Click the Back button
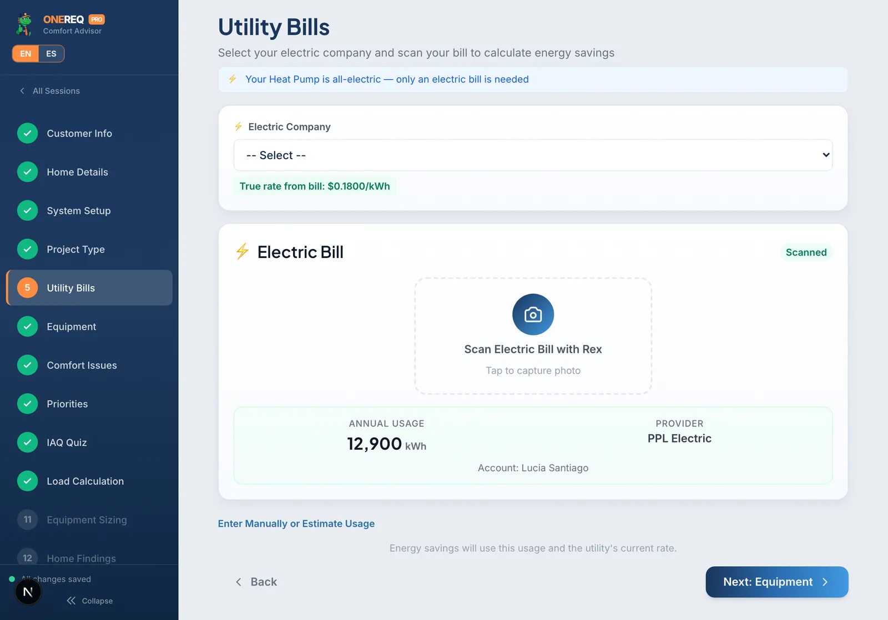 click(256, 582)
